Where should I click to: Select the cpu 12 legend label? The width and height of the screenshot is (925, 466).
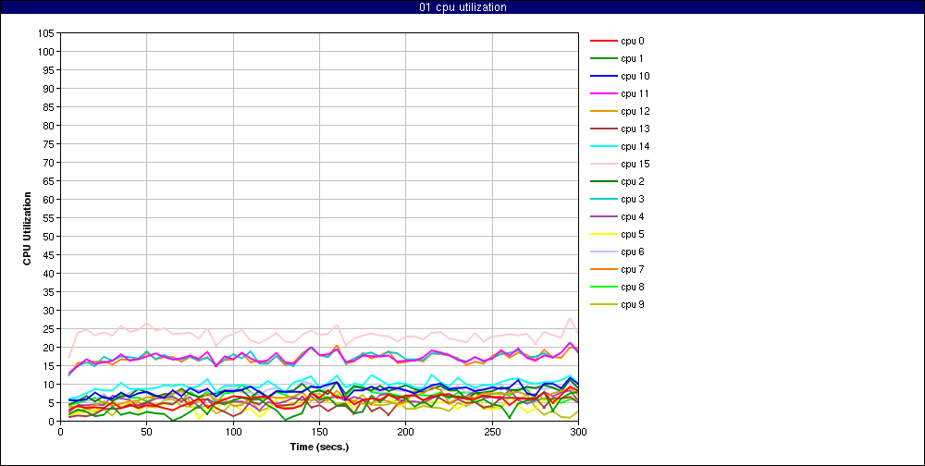coord(635,112)
